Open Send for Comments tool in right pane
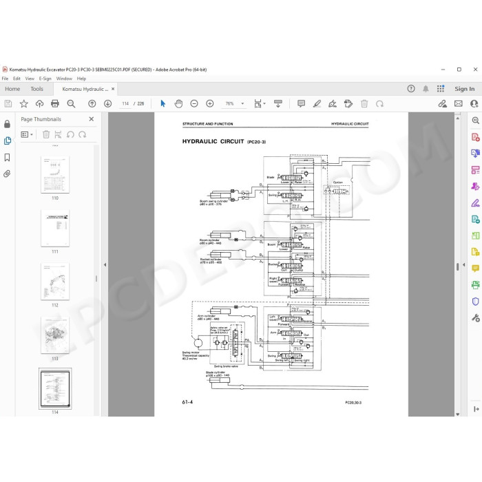Screen dimensions: 482x482 [475, 252]
